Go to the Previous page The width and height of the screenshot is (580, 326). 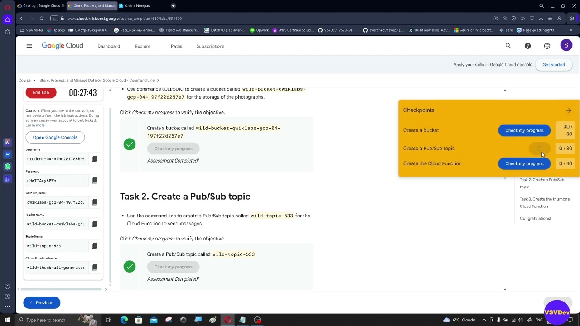tap(42, 302)
